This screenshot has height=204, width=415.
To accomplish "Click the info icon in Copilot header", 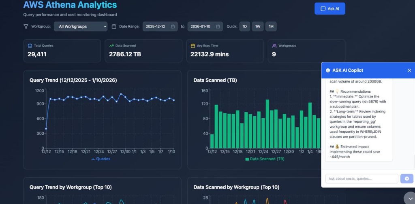I will (x=328, y=70).
